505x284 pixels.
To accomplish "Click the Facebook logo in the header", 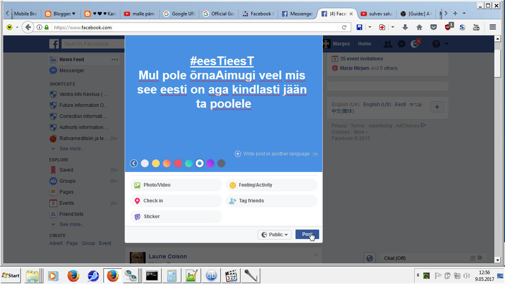I will click(54, 44).
